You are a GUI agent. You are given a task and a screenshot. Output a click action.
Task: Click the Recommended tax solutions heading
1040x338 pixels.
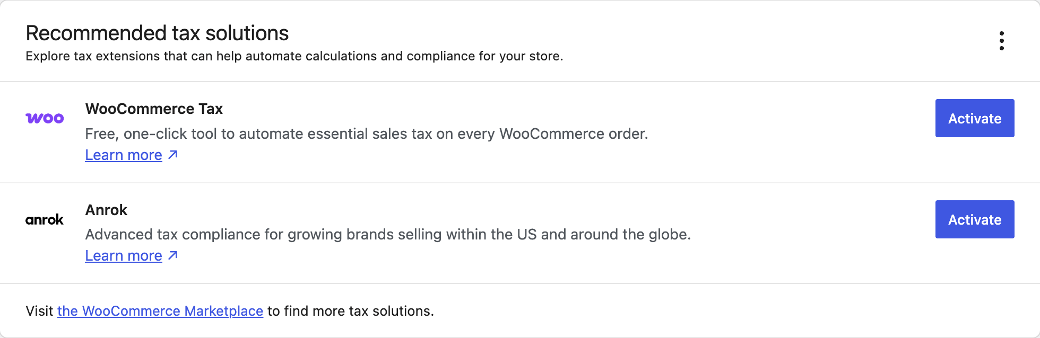pos(157,33)
